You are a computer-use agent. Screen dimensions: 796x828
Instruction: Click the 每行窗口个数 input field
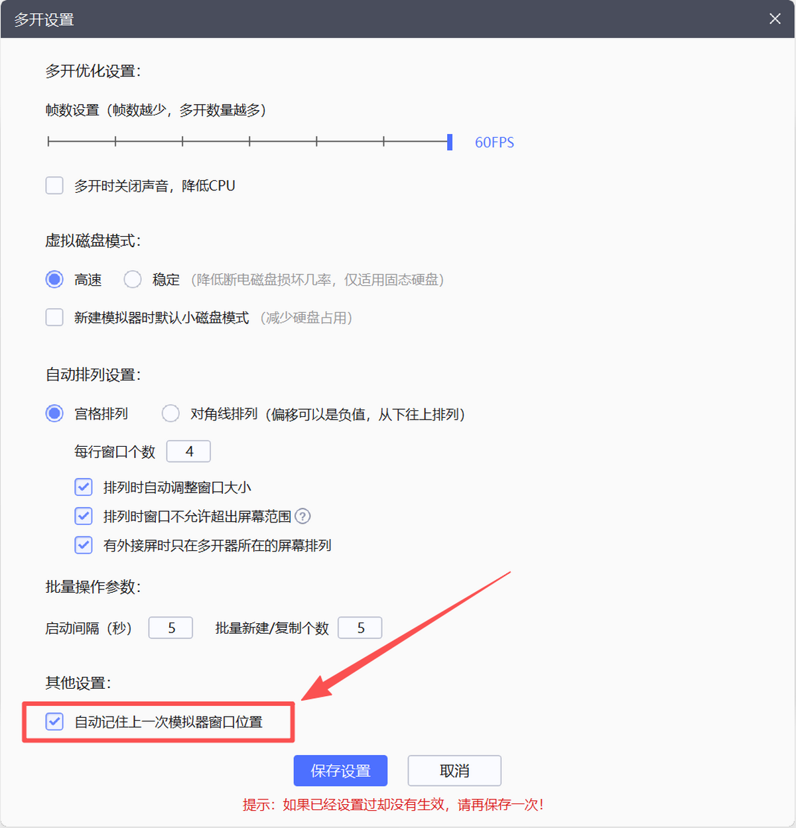coord(188,451)
